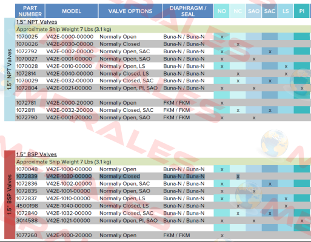This screenshot has height=242, width=311.
Task: Click the PART NUMBER column header
Action: coord(30,11)
